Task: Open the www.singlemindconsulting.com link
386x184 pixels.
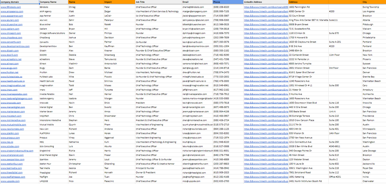Action: pyautogui.click(x=17, y=151)
